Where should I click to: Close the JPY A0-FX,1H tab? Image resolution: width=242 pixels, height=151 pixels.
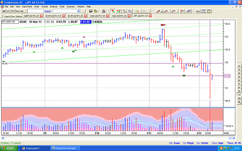click(150, 16)
